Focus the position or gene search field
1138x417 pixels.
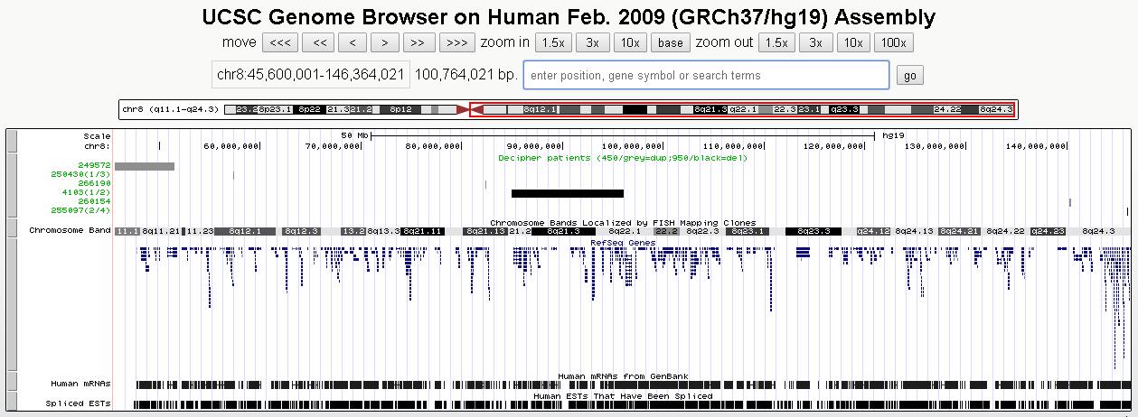tap(706, 75)
